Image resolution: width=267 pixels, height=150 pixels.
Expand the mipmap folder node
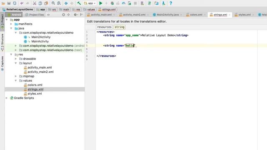16,76
